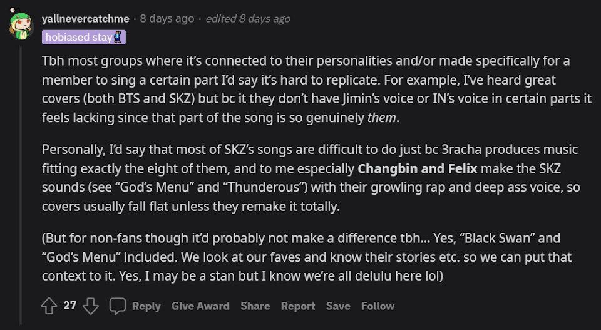Share this comment
601x330 pixels.
pyautogui.click(x=255, y=306)
